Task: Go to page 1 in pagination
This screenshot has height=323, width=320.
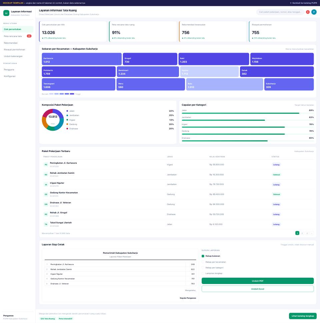Action: [297, 233]
